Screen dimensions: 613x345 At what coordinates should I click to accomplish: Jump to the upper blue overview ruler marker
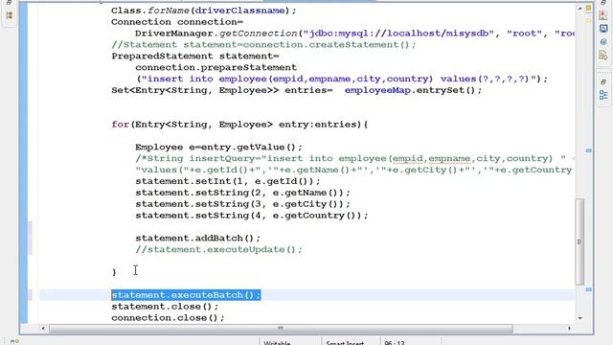(588, 150)
